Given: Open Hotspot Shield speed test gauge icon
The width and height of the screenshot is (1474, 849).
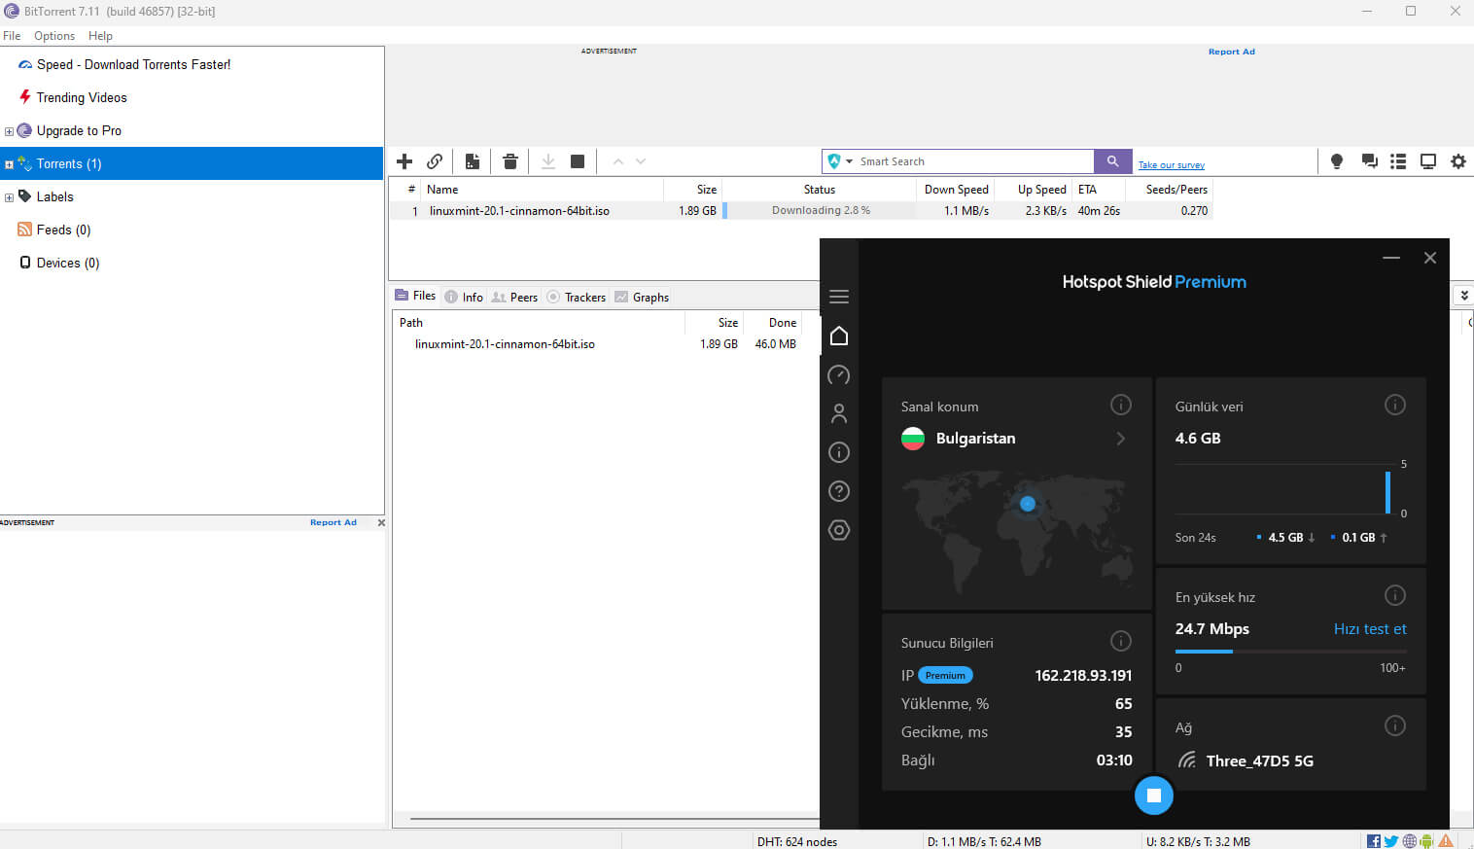Looking at the screenshot, I should click(x=839, y=374).
